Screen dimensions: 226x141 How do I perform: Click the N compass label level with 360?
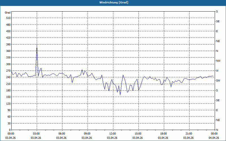click(217, 51)
